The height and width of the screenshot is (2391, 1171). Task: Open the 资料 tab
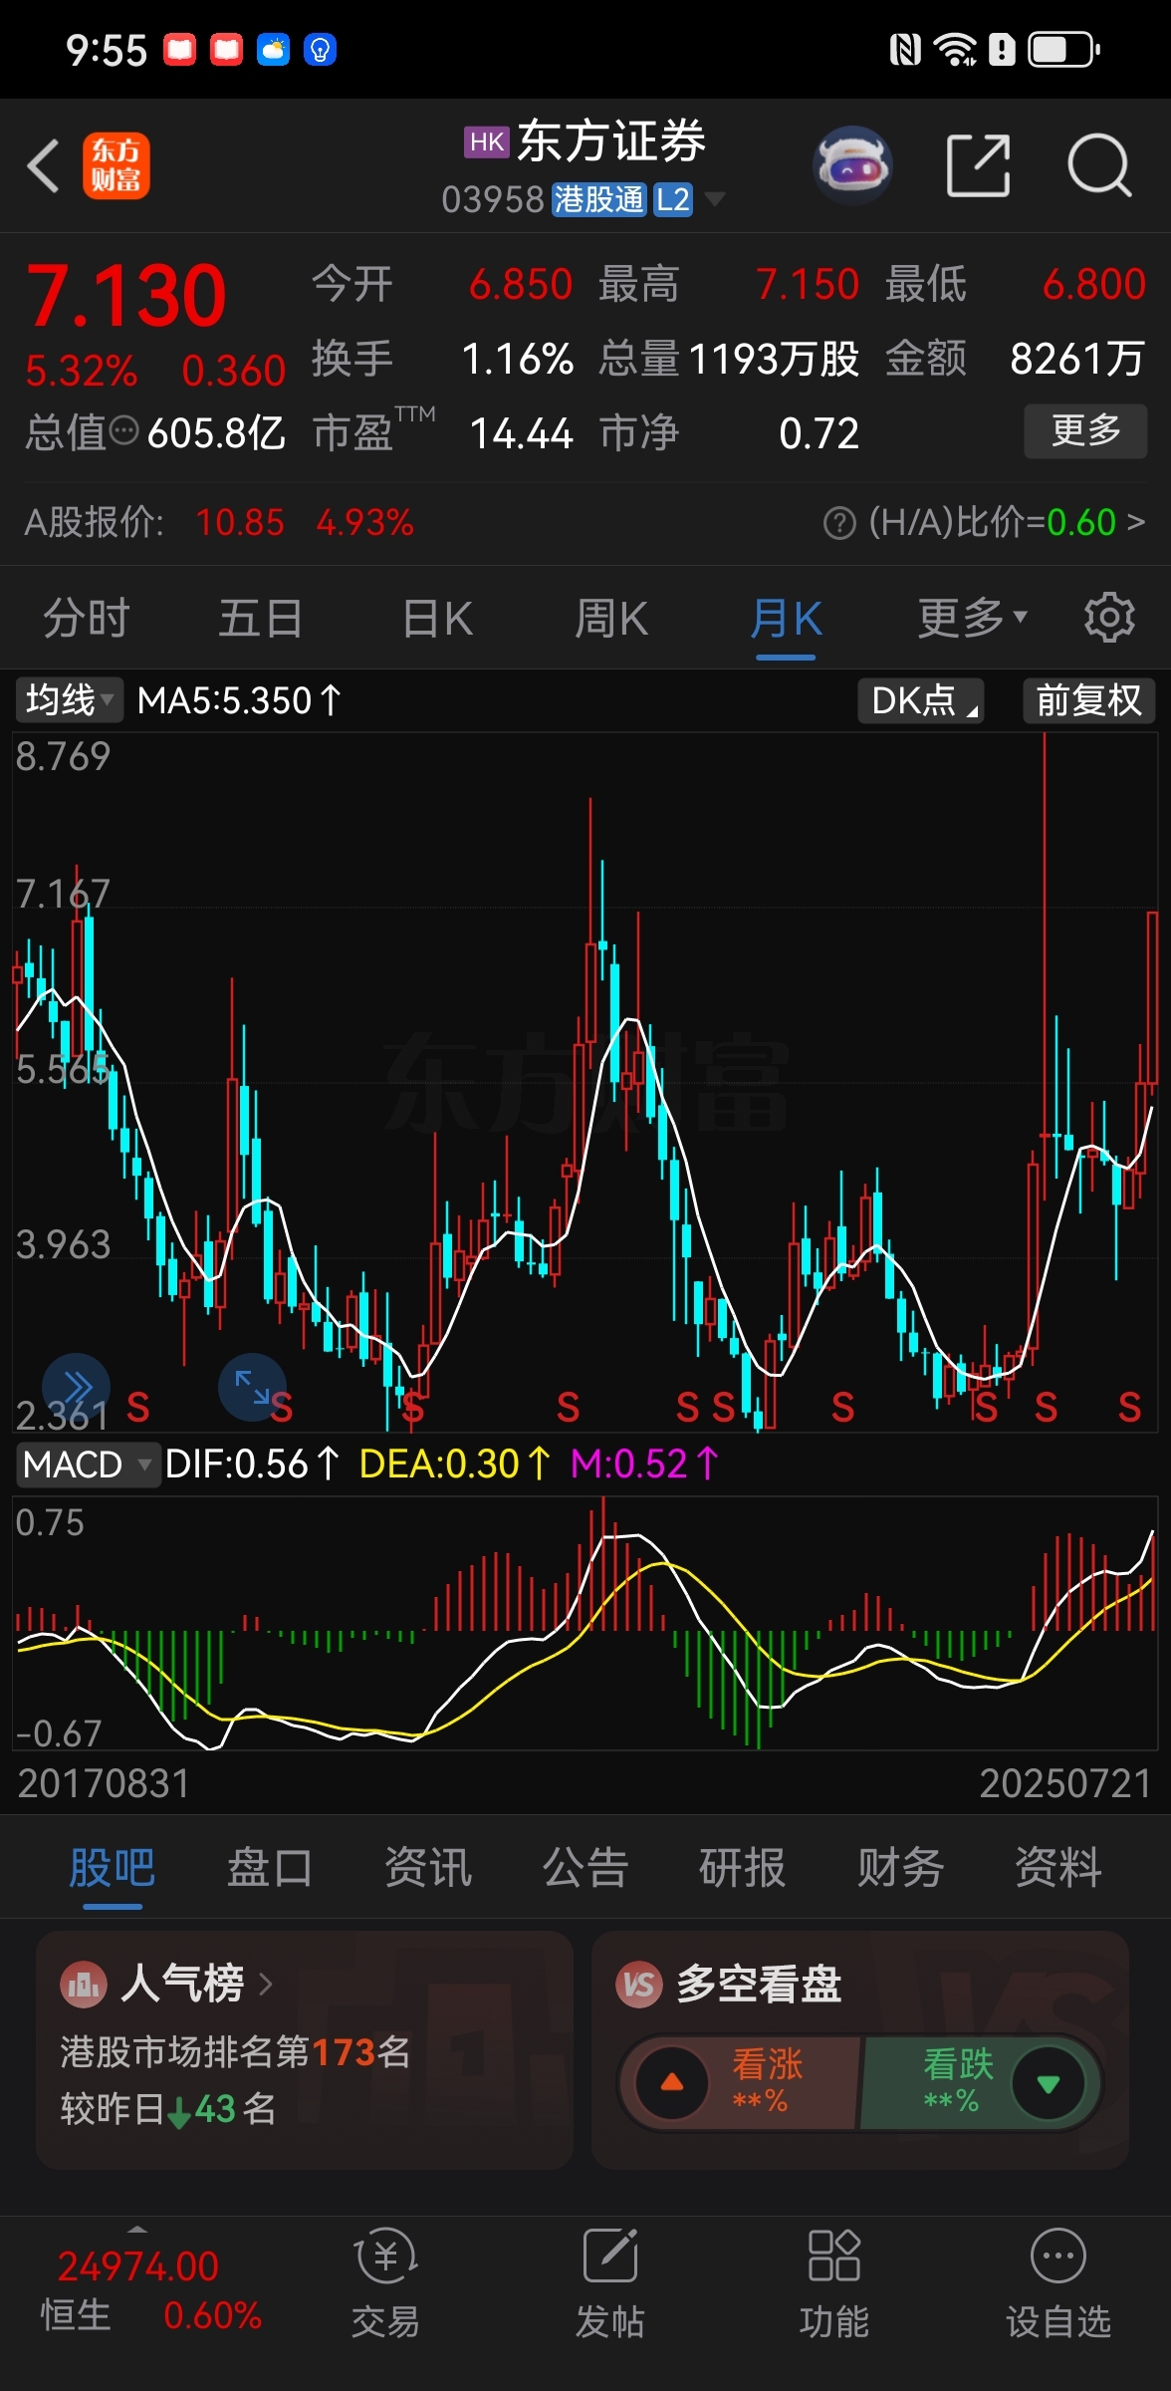tap(1057, 1867)
